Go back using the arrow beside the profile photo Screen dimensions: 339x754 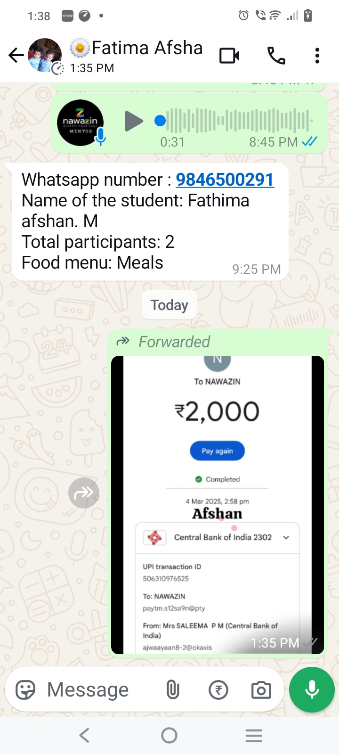pyautogui.click(x=16, y=56)
